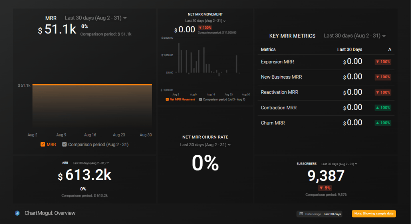
Task: Click the green 100% up badge for Churn MRR
Action: pos(383,123)
